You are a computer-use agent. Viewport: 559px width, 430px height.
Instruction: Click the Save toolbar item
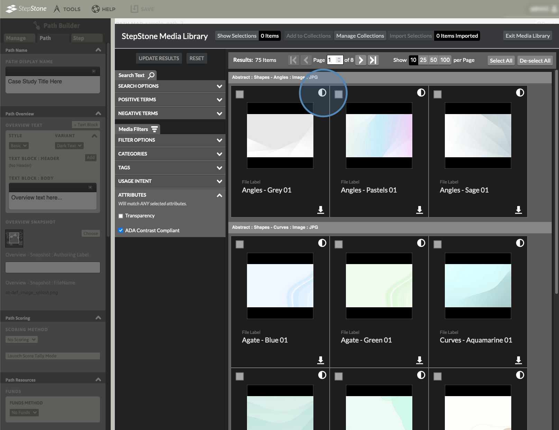click(x=142, y=9)
